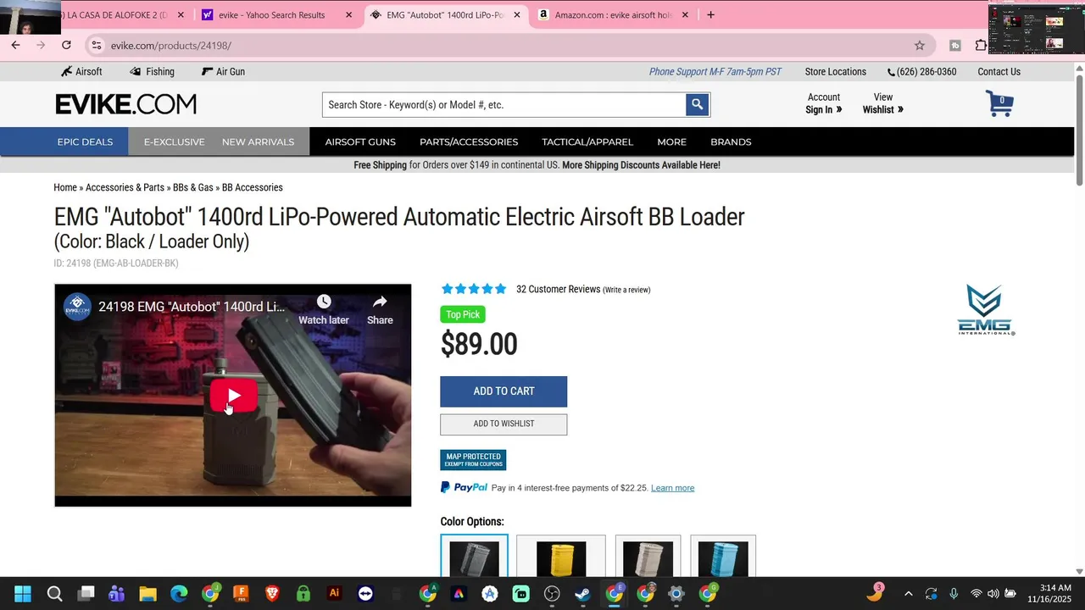Click the EMG International brand logo
The width and height of the screenshot is (1085, 610).
click(x=986, y=310)
